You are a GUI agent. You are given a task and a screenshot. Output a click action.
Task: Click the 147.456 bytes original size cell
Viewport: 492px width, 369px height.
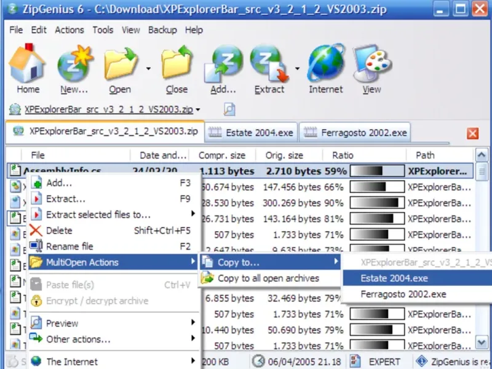292,188
